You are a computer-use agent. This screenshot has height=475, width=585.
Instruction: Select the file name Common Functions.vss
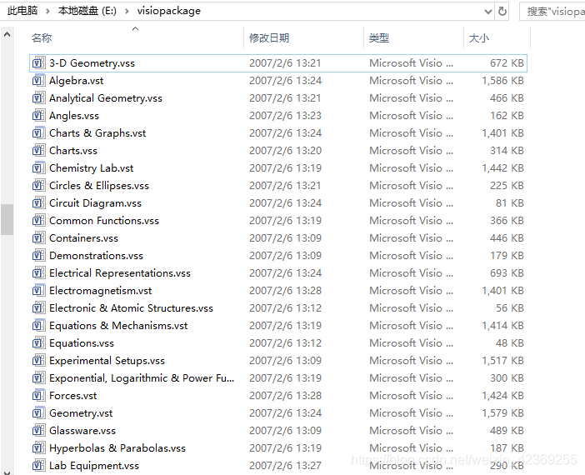click(104, 221)
